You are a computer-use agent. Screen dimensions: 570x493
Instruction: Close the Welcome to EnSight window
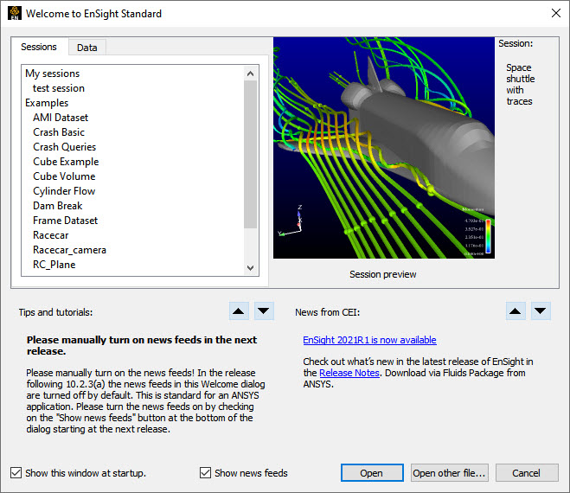tap(556, 14)
